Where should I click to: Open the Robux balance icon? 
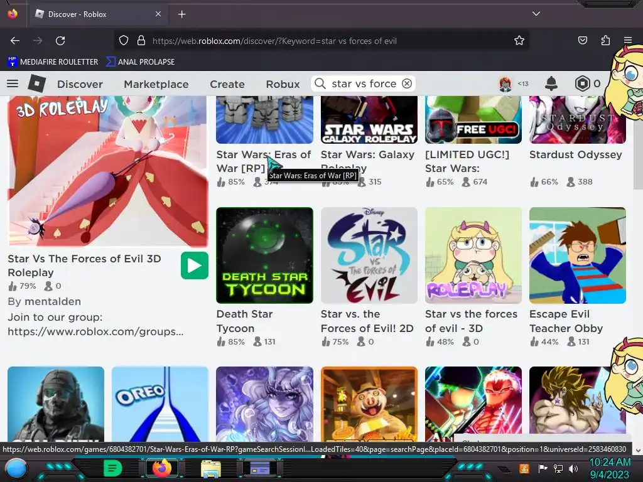coord(582,83)
